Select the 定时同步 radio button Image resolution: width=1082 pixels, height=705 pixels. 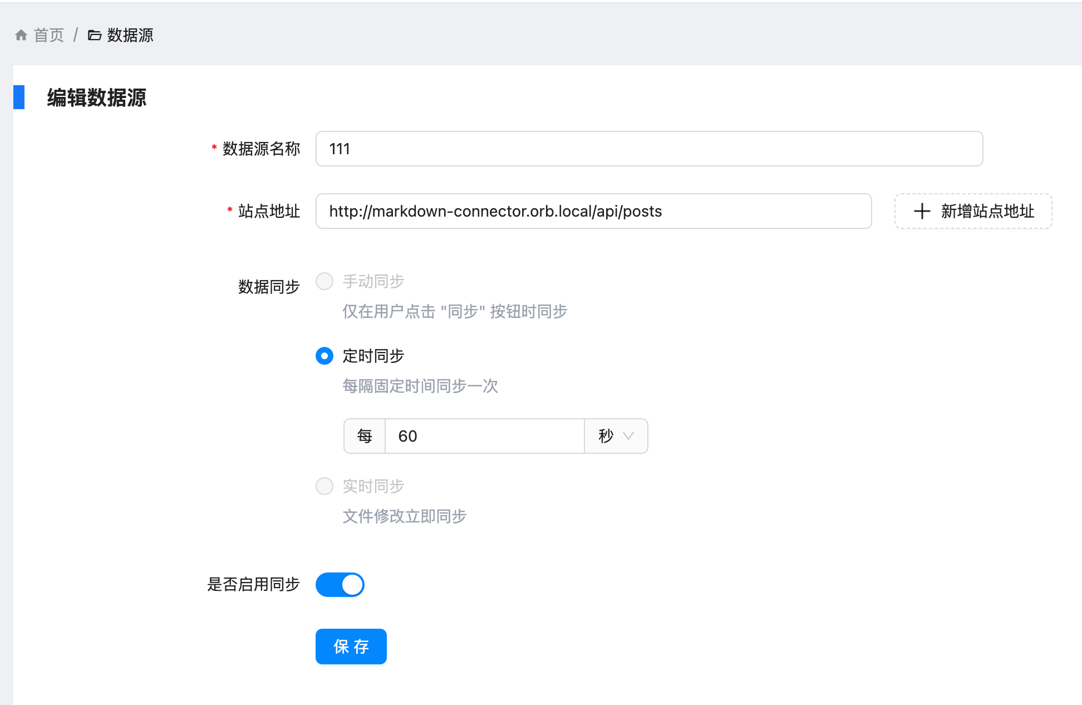pos(324,356)
